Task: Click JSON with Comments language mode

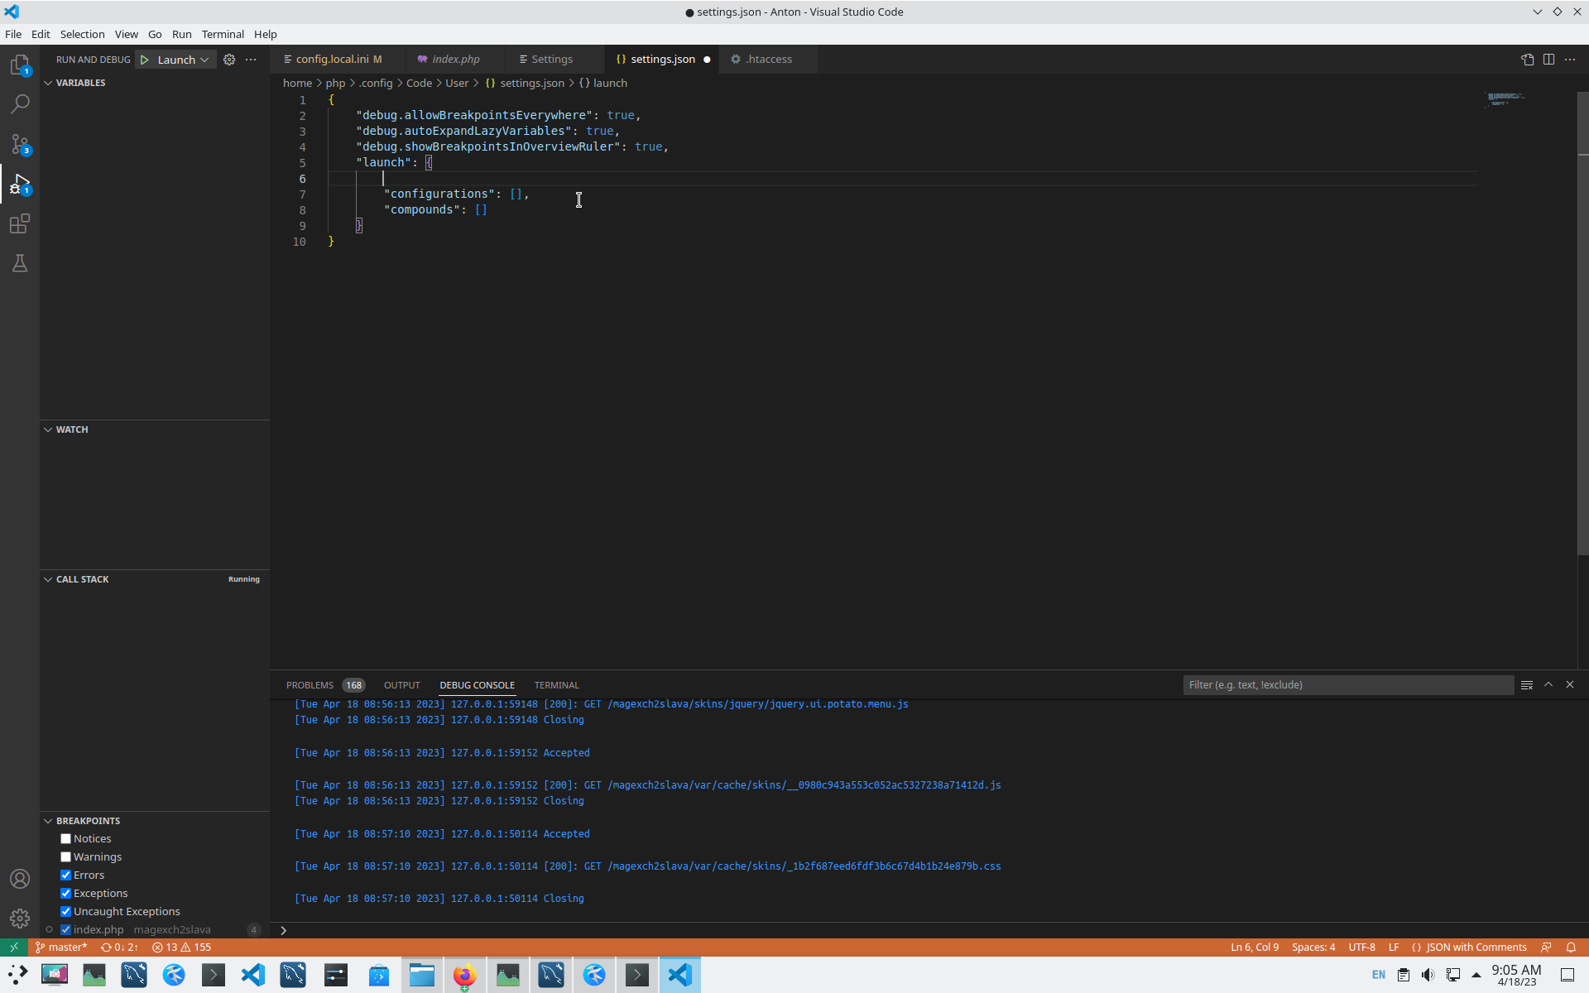Action: (1476, 947)
